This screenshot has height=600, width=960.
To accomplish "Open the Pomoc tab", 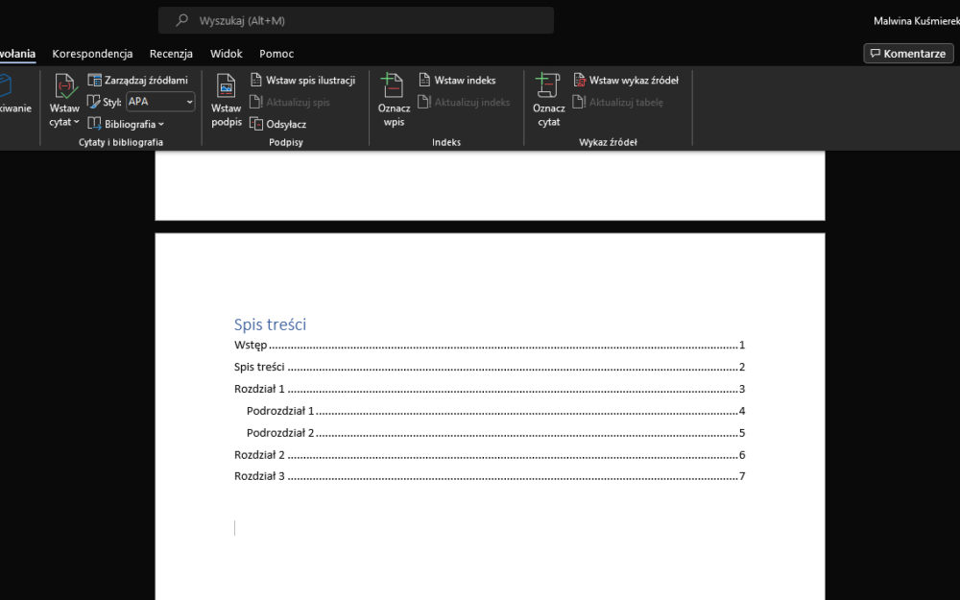I will 276,54.
